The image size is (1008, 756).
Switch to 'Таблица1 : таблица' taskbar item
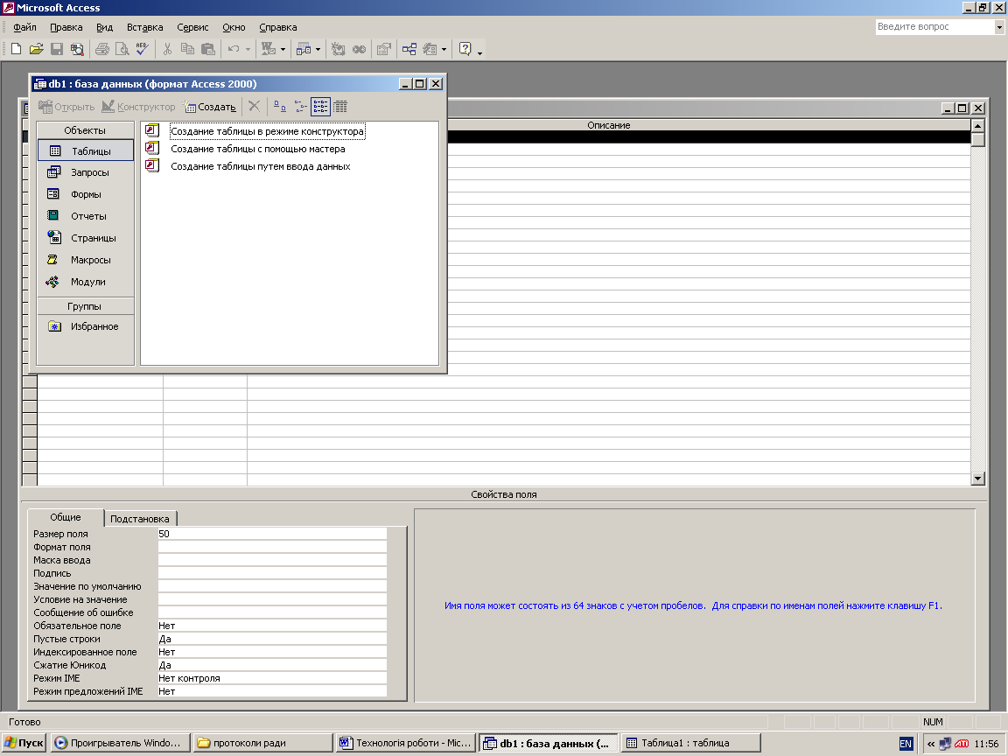(x=689, y=743)
